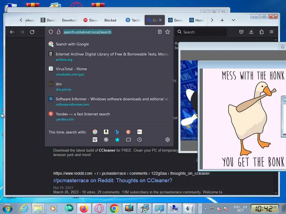Open the extensions puzzle icon

tap(261, 32)
